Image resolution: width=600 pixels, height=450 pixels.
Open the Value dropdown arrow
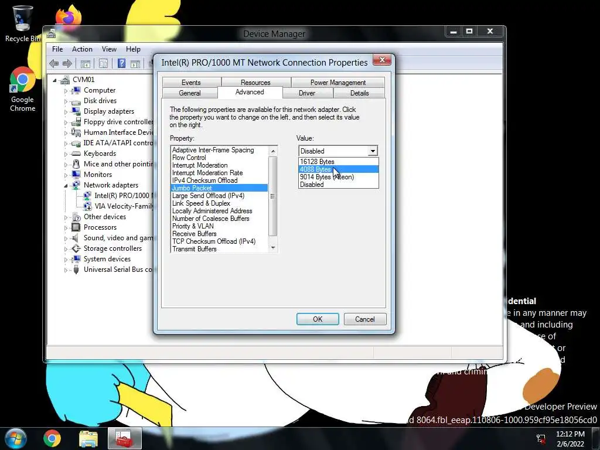click(x=372, y=151)
